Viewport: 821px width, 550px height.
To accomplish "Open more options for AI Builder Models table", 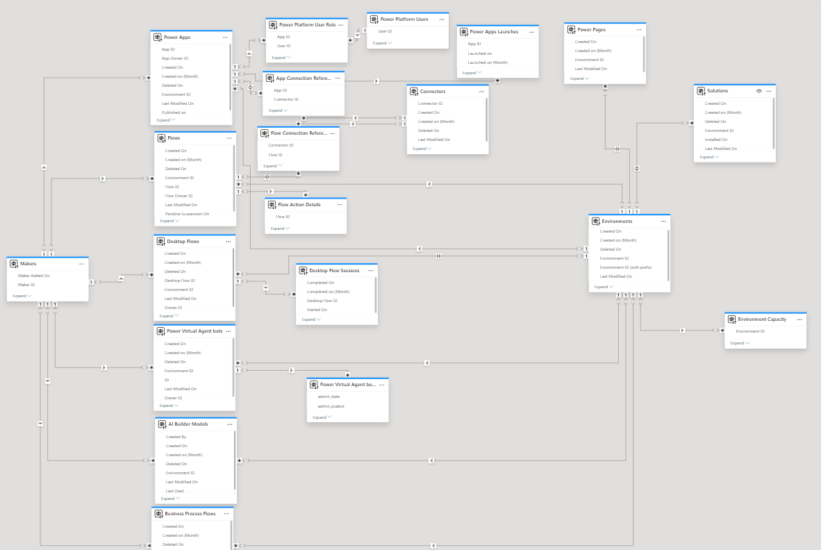I will (x=230, y=424).
